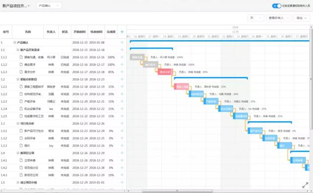Open the 查看所有人 filter dropdown

(279, 18)
